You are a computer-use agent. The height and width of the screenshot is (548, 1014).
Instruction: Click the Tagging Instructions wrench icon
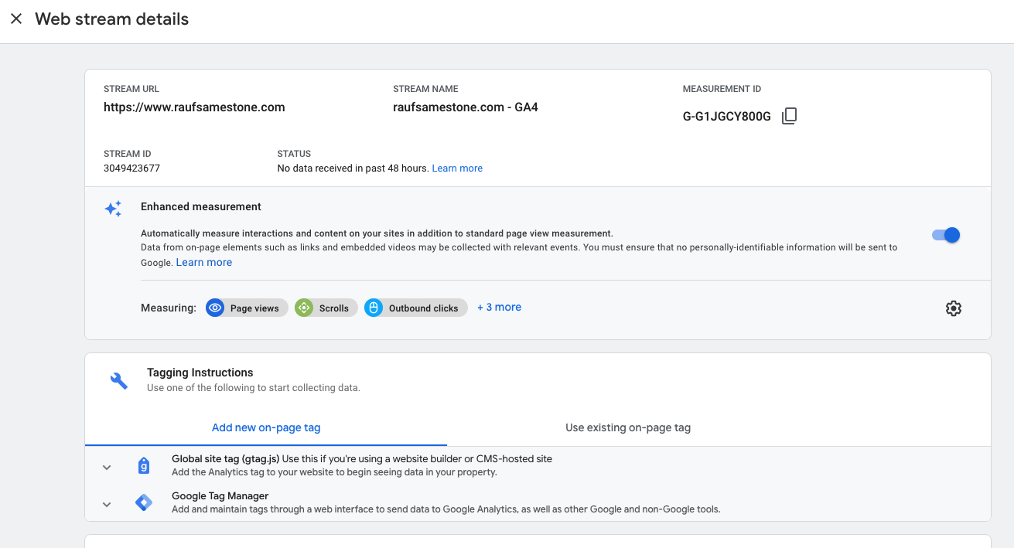119,380
